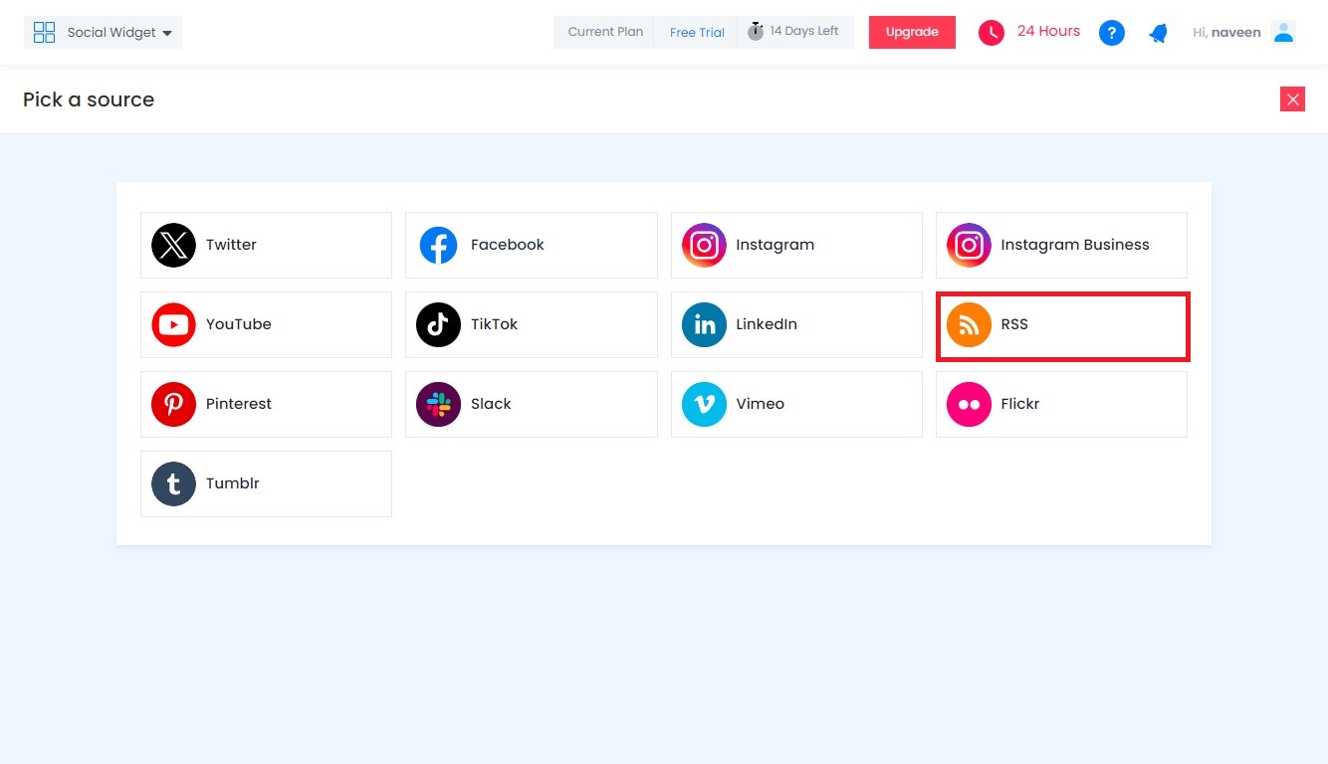Select the Tumblr source label
1328x764 pixels.
pos(233,483)
